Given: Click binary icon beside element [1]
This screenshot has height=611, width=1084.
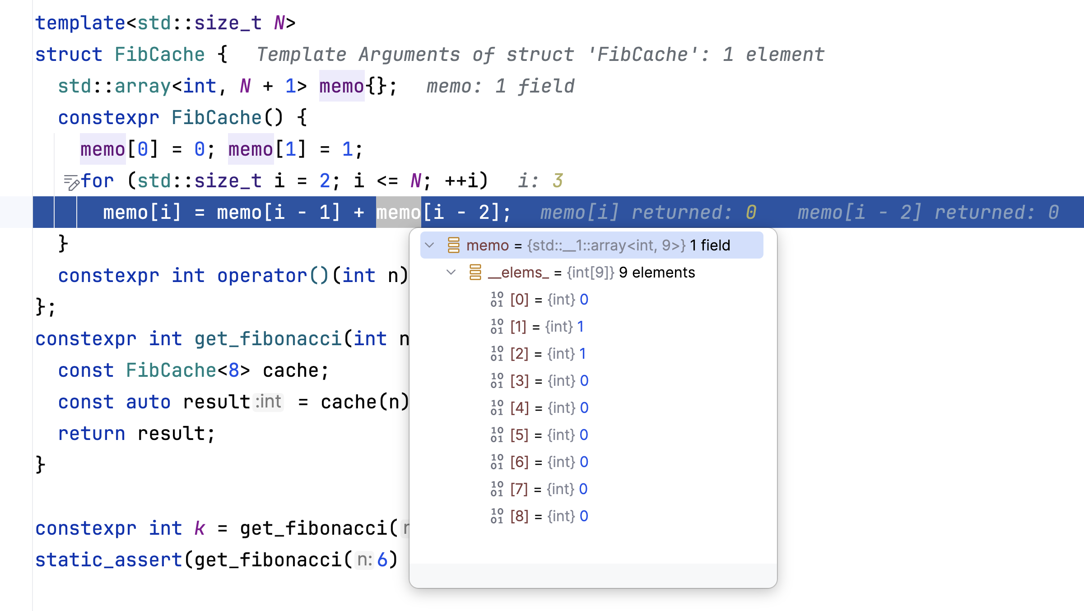Looking at the screenshot, I should tap(497, 326).
